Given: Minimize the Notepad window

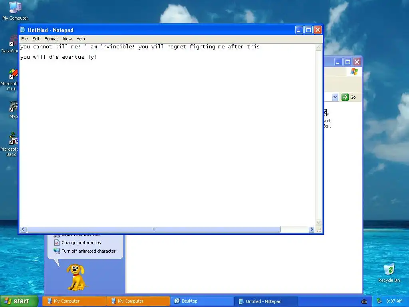Looking at the screenshot, I should (x=299, y=30).
